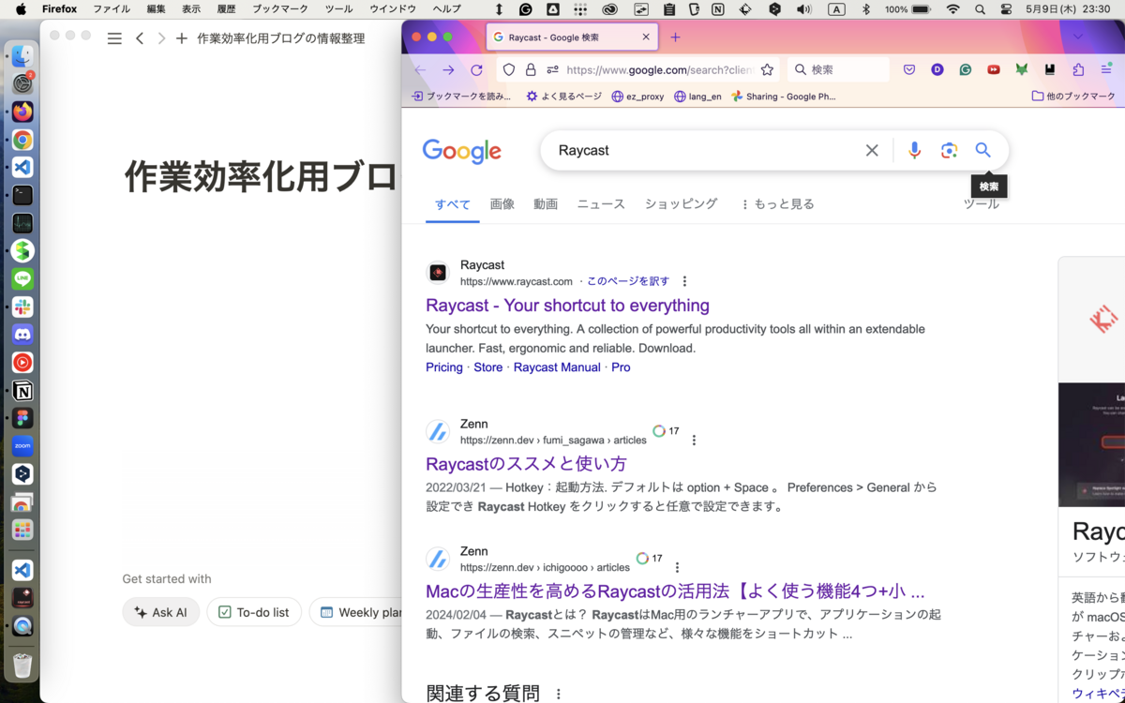Show site security padlock info

[x=531, y=70]
